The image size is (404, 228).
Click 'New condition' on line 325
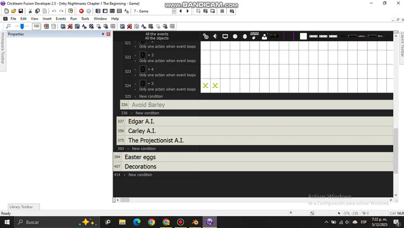pos(151,96)
